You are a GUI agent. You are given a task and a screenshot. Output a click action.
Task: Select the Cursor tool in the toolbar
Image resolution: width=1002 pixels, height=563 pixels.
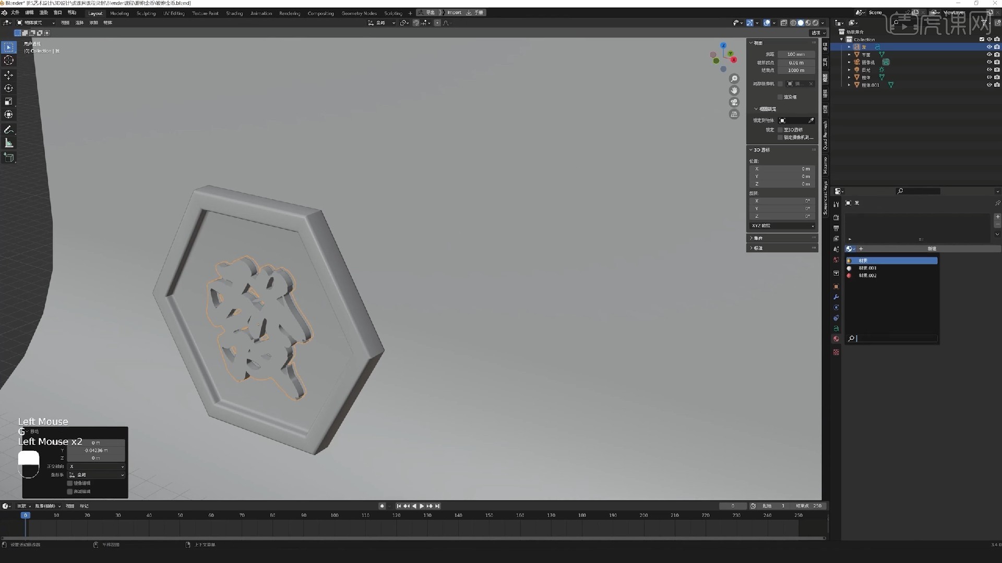click(x=8, y=60)
